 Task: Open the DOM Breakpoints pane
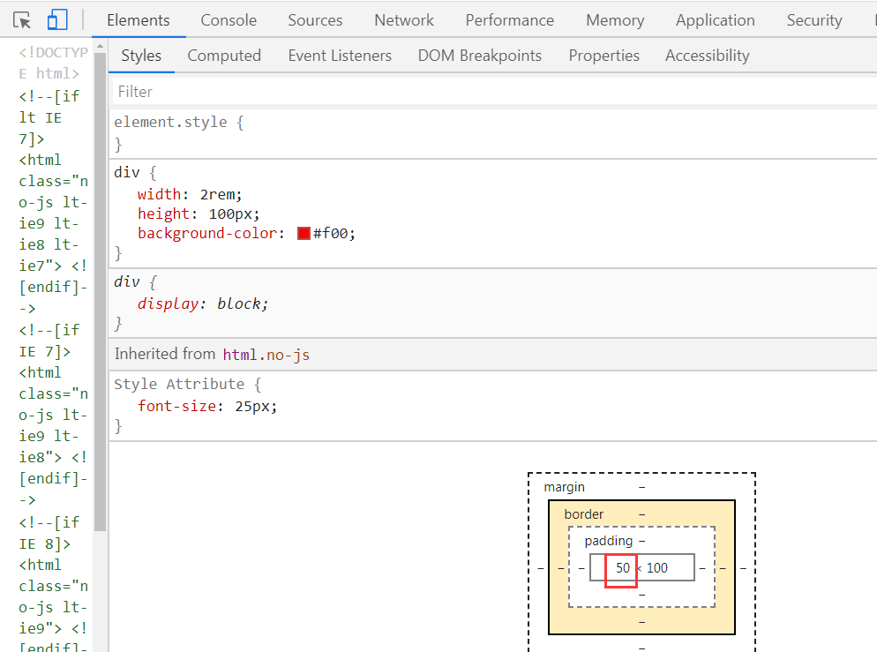(x=480, y=56)
